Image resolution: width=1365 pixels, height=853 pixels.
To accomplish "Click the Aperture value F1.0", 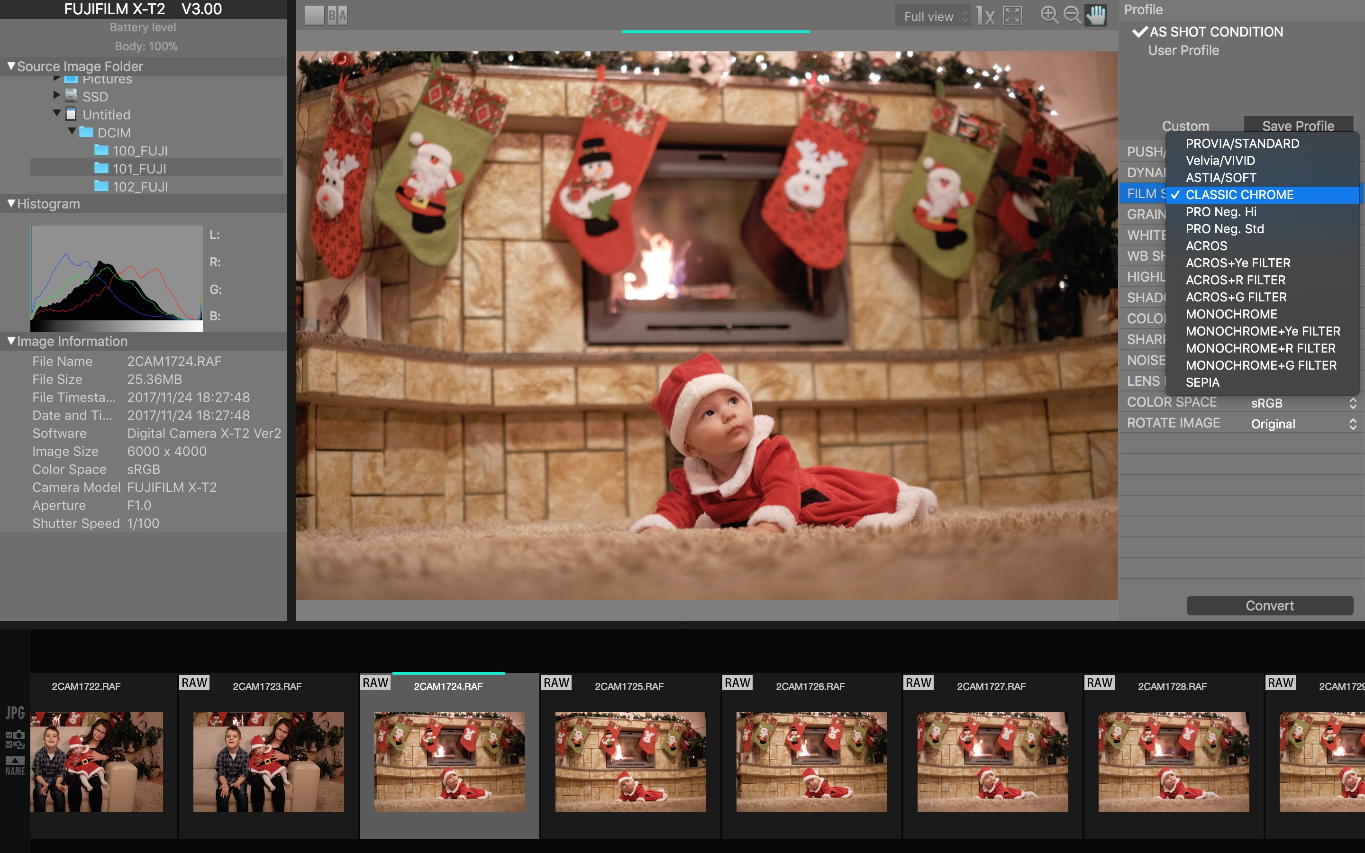I will tap(139, 505).
